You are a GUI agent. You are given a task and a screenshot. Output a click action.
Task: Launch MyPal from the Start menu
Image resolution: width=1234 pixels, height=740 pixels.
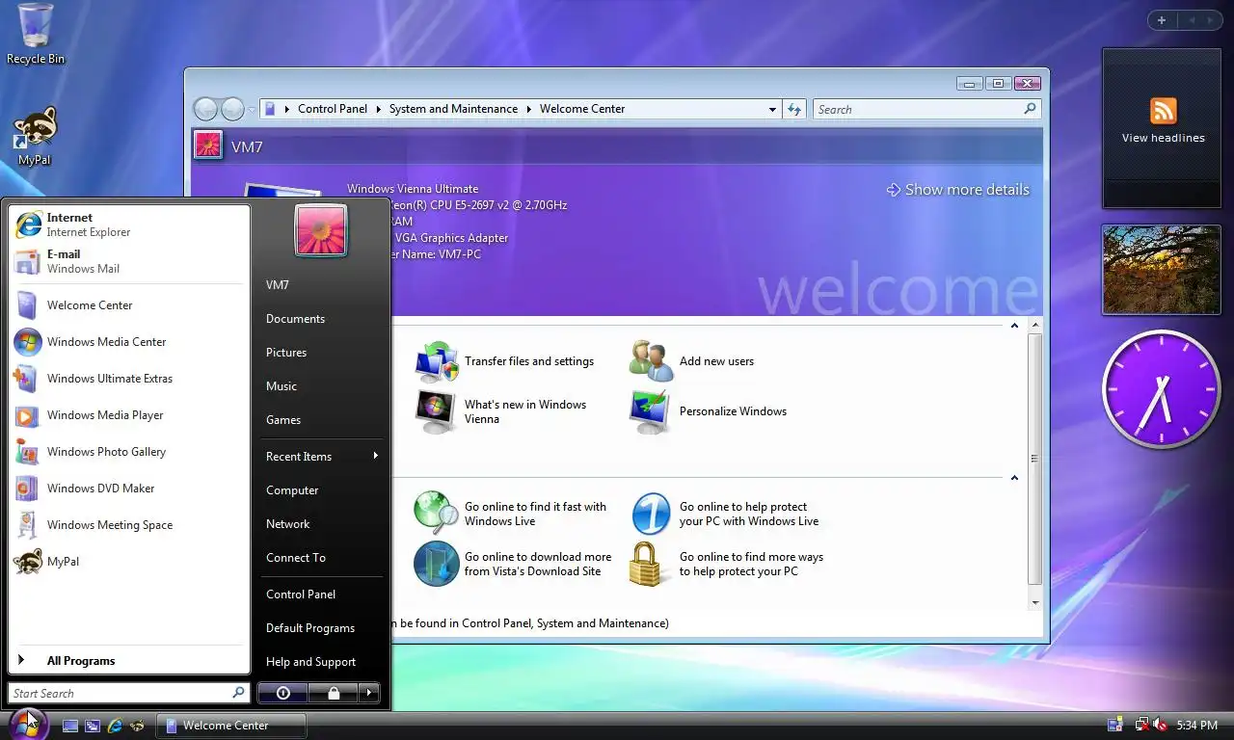pyautogui.click(x=129, y=562)
